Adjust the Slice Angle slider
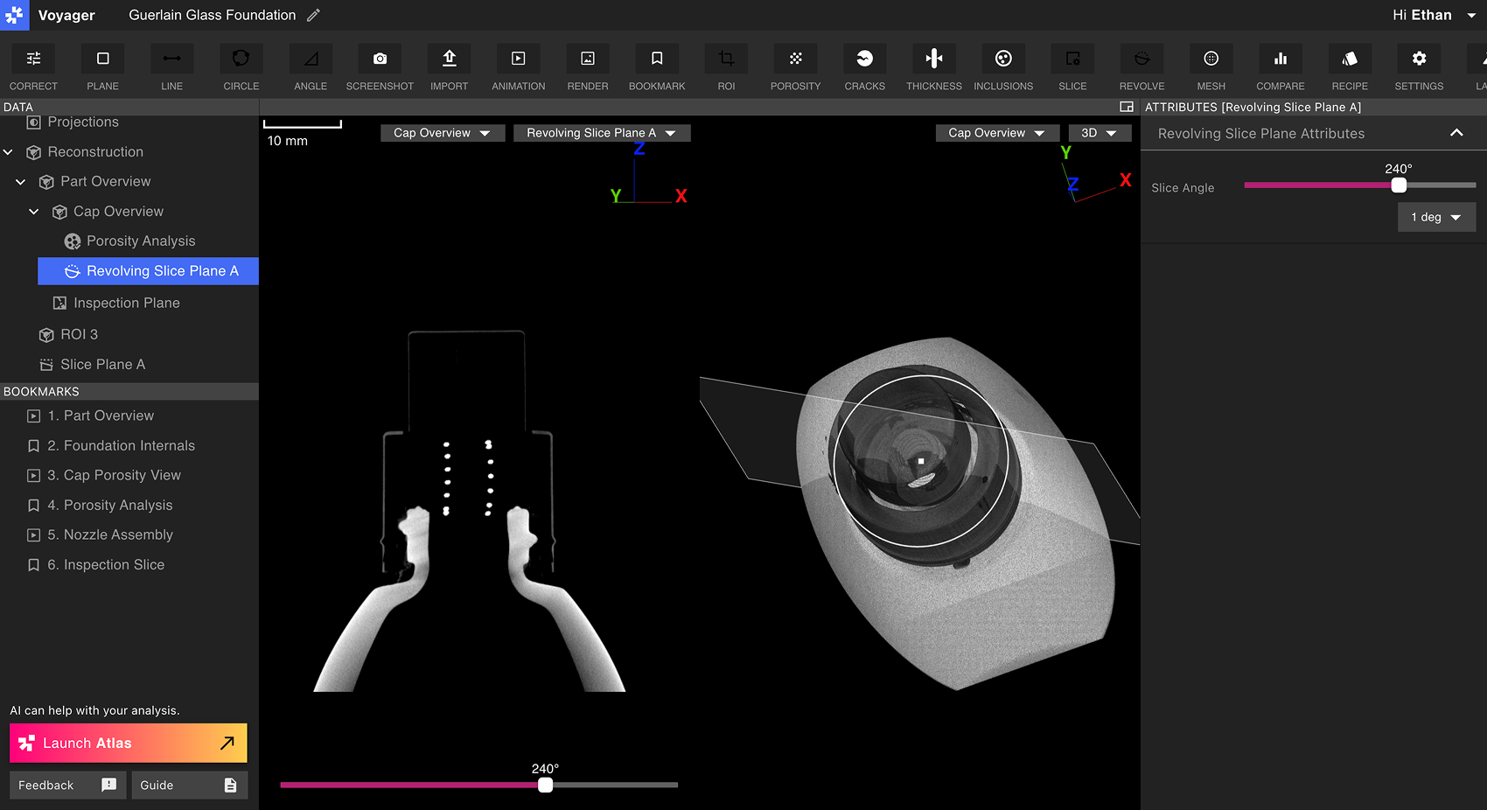This screenshot has height=810, width=1487. [x=1398, y=185]
